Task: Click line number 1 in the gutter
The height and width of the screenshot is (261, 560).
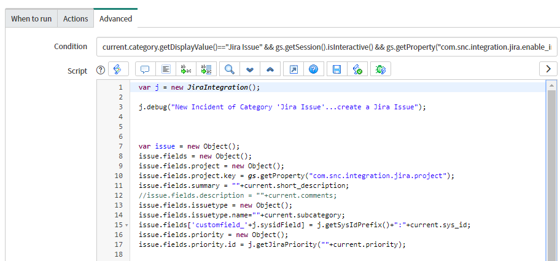Action: (x=120, y=87)
